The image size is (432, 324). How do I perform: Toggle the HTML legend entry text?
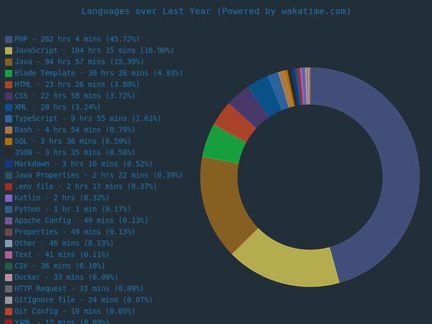(77, 85)
